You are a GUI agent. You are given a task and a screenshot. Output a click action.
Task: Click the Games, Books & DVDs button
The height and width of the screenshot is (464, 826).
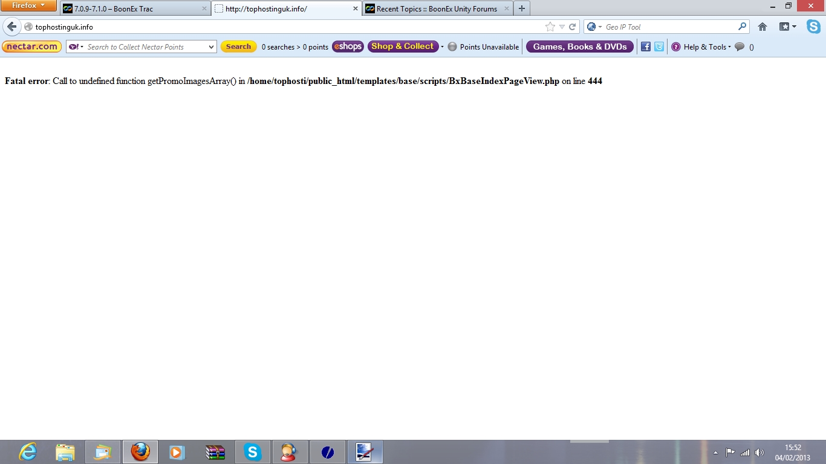click(x=579, y=47)
